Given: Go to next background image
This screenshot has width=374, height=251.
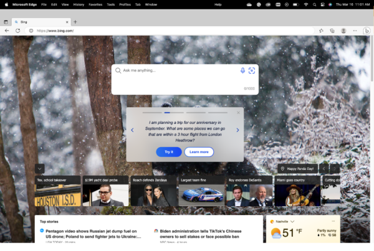Looking at the screenshot, I should pos(335,169).
